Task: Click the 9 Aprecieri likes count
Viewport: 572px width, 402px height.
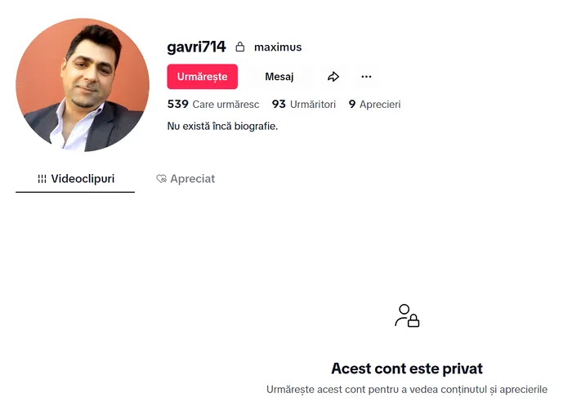Action: (374, 105)
